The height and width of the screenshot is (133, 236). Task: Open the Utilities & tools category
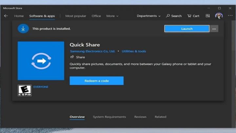(x=134, y=51)
